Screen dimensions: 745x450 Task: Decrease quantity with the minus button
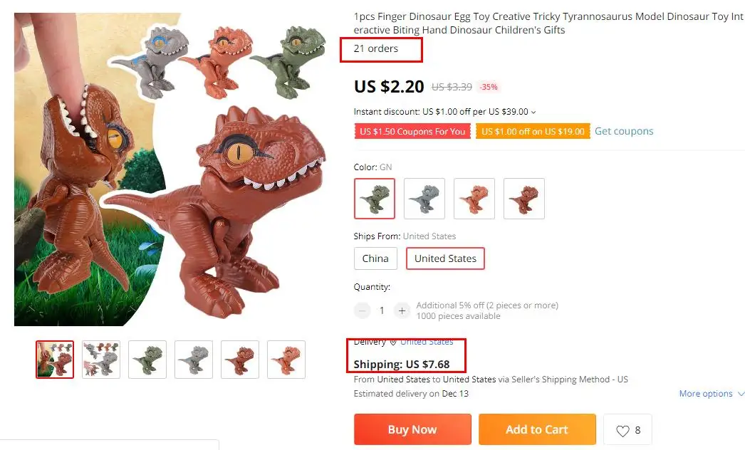point(362,310)
